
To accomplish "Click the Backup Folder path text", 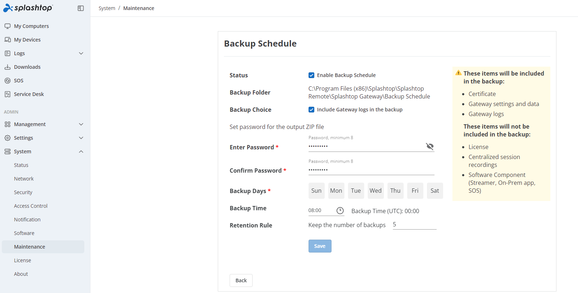I will click(x=369, y=92).
